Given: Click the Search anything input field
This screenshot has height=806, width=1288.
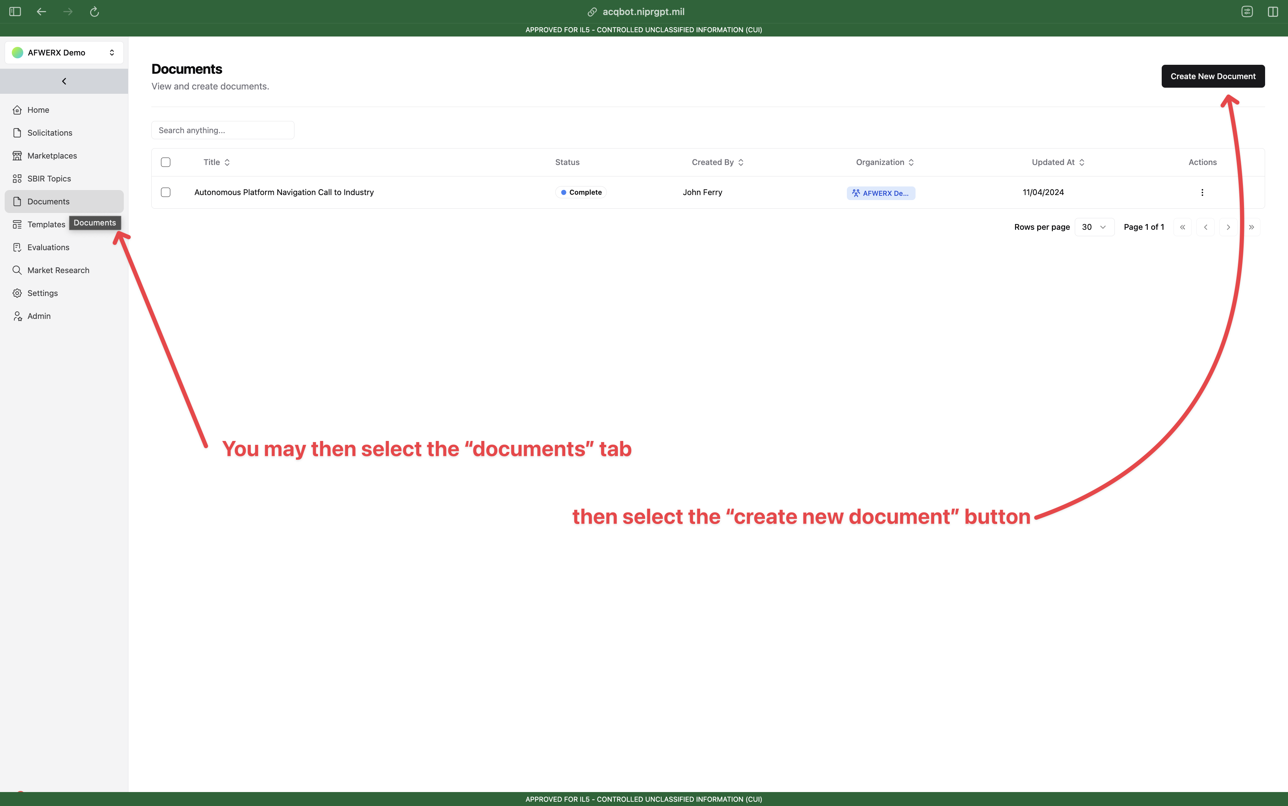Looking at the screenshot, I should click(x=223, y=130).
